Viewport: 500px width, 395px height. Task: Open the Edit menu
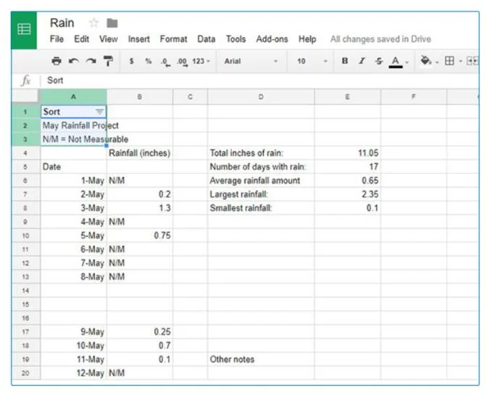pyautogui.click(x=82, y=39)
